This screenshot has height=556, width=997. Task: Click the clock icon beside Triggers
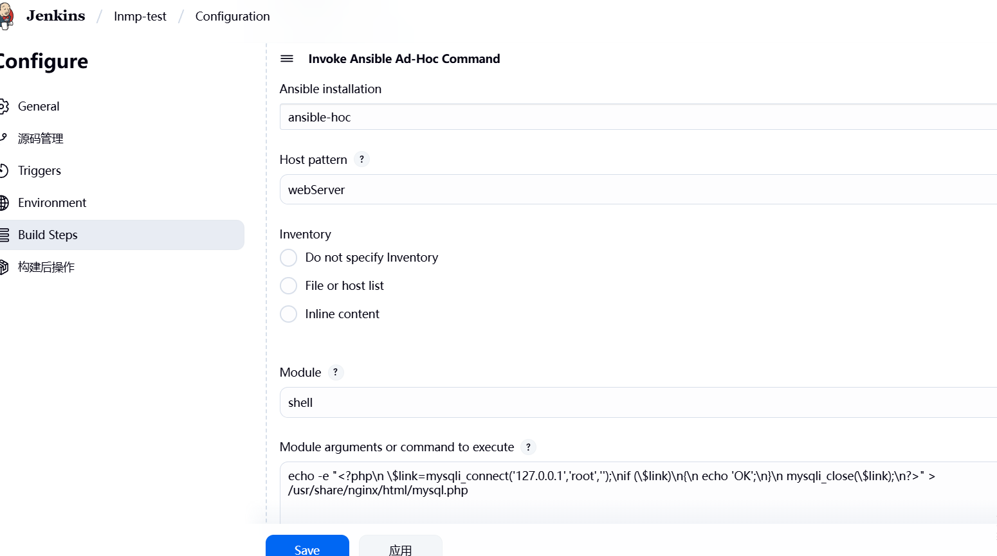point(3,170)
